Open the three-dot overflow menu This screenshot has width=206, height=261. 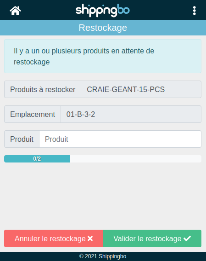195,11
